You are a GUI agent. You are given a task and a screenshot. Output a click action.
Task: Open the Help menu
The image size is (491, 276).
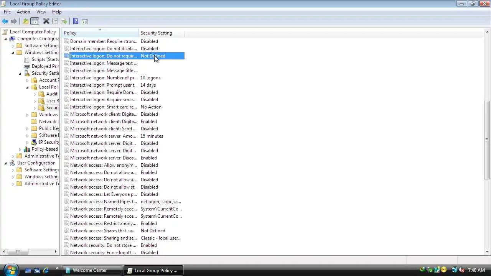(x=57, y=12)
